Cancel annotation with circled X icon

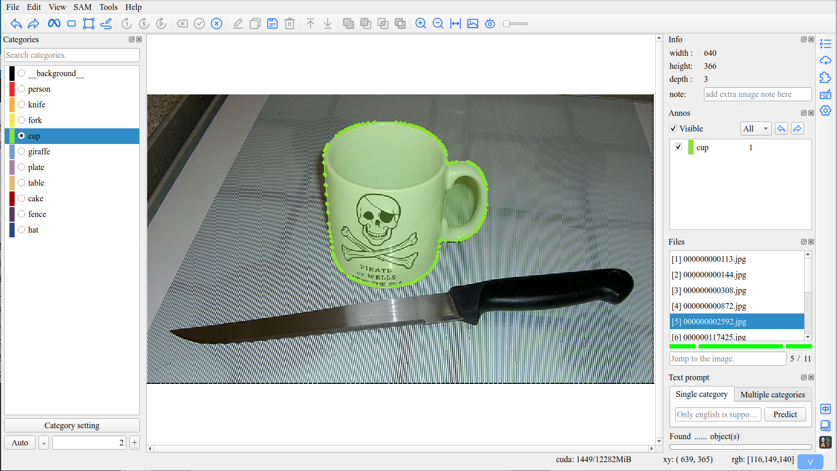pyautogui.click(x=217, y=23)
